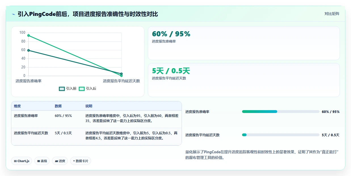Click the description text mentioning 两者相差35

[x=132, y=118]
